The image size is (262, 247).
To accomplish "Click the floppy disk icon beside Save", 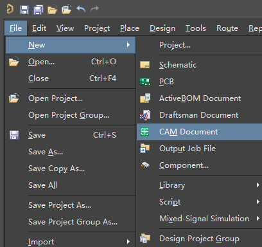I will (14, 135).
